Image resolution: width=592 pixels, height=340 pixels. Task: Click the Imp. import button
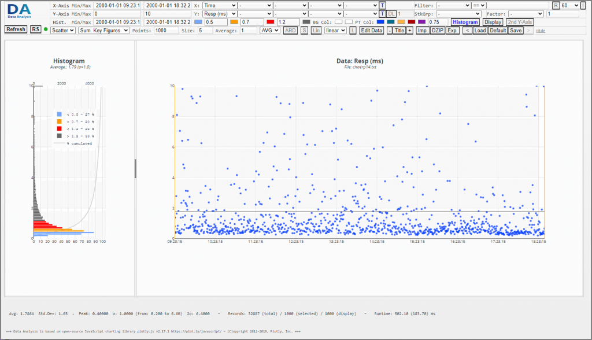pos(423,31)
